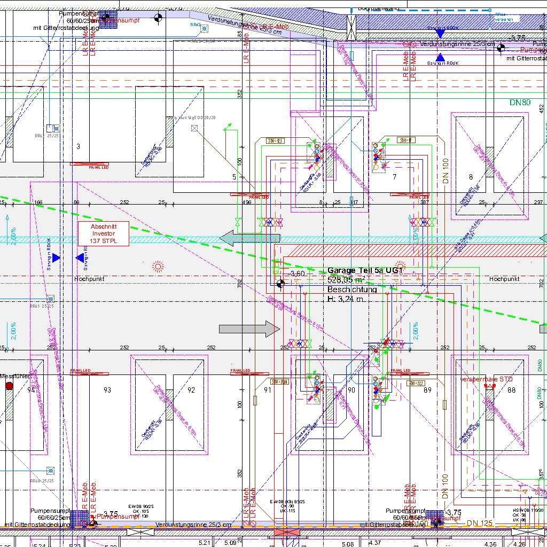Select parking space number 89
The width and height of the screenshot is (547, 547).
(x=428, y=389)
